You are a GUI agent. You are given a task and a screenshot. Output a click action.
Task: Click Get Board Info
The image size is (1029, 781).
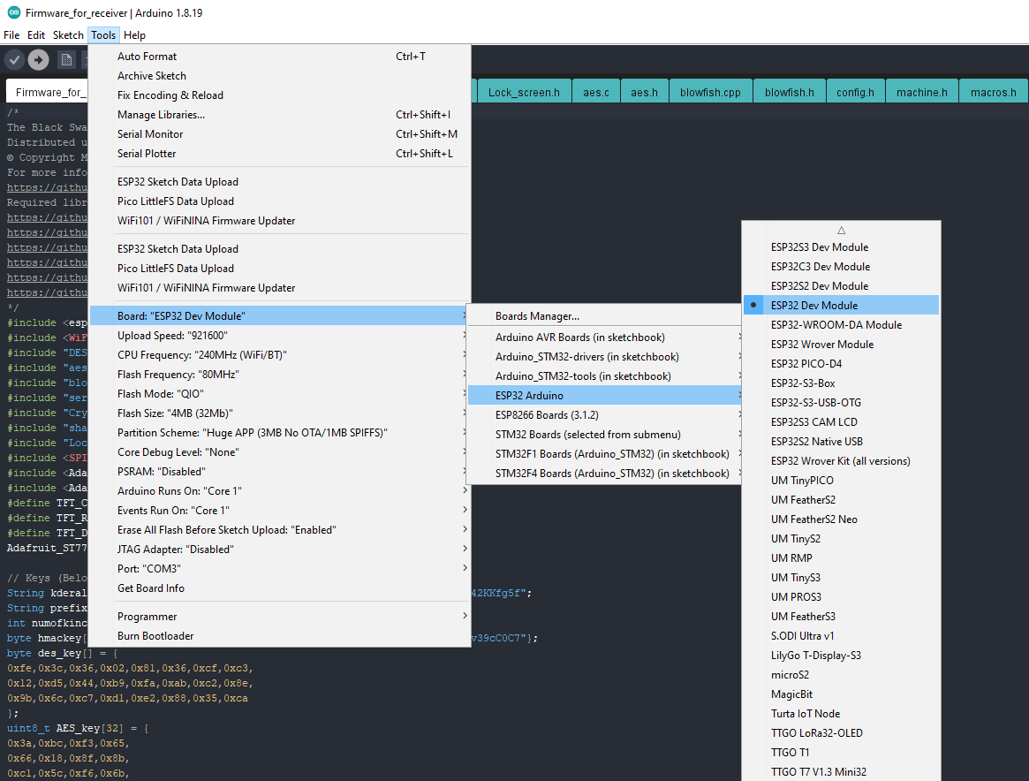280,588
